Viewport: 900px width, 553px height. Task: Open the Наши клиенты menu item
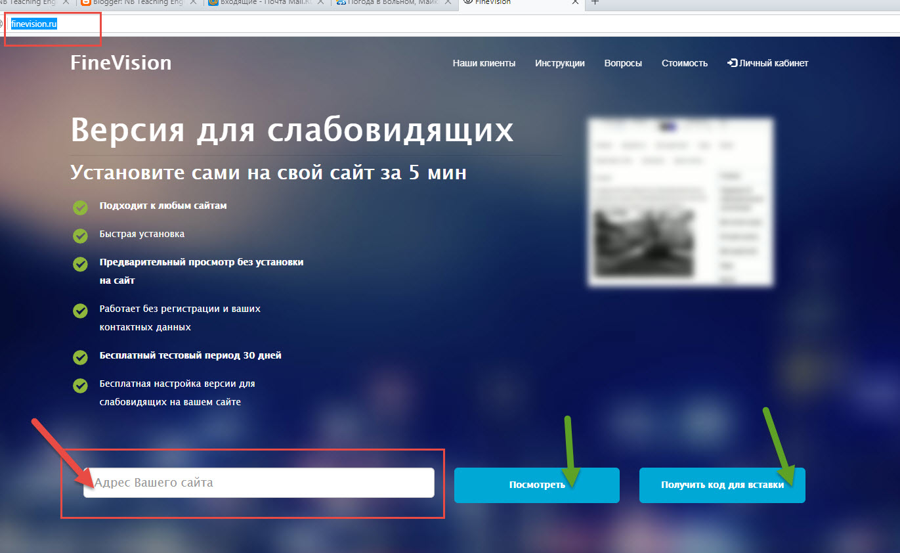(x=484, y=63)
